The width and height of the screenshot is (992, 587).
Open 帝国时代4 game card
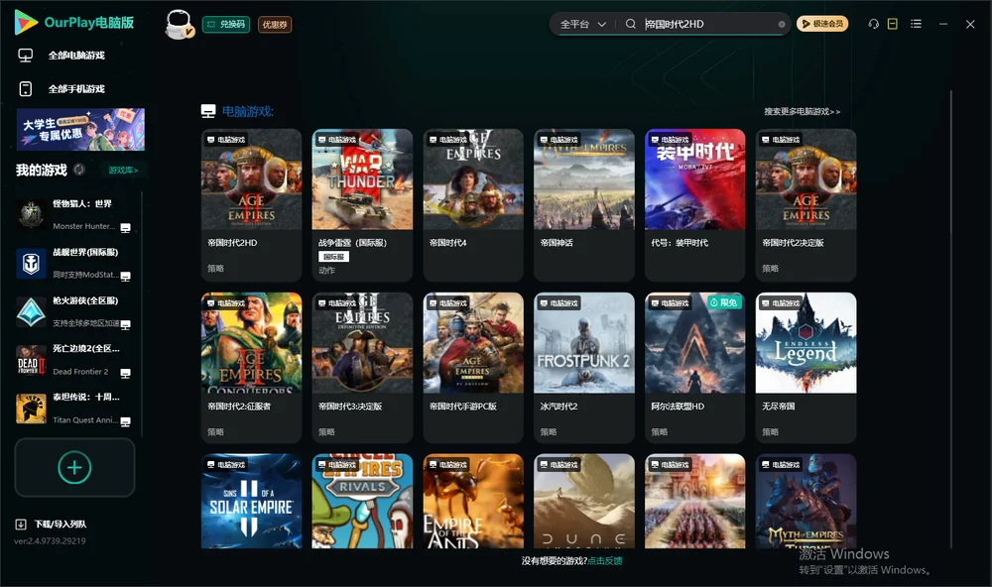[473, 205]
